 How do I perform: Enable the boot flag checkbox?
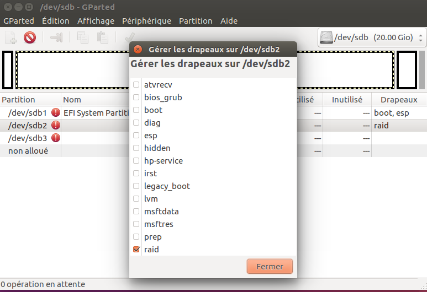click(136, 110)
